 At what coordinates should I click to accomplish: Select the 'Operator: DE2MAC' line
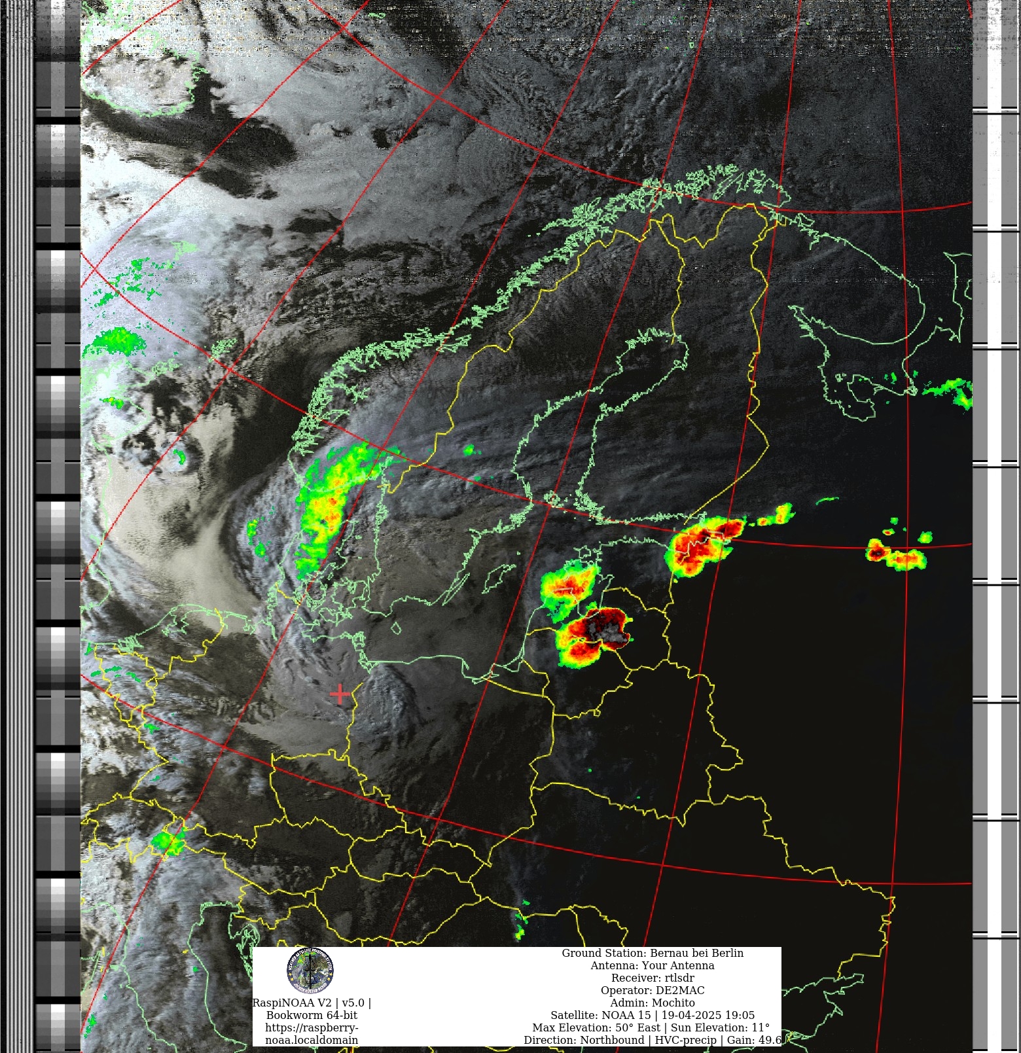point(653,990)
